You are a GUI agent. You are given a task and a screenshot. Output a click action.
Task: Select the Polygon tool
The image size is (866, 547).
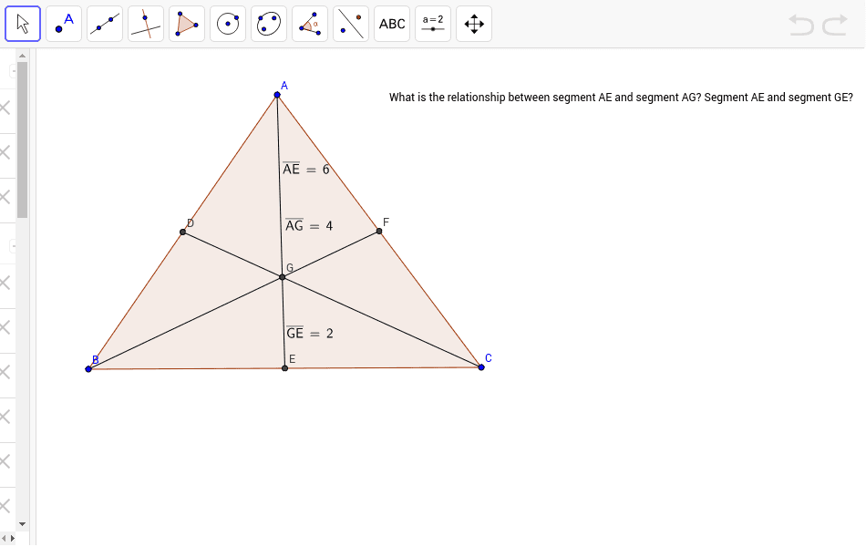point(187,24)
